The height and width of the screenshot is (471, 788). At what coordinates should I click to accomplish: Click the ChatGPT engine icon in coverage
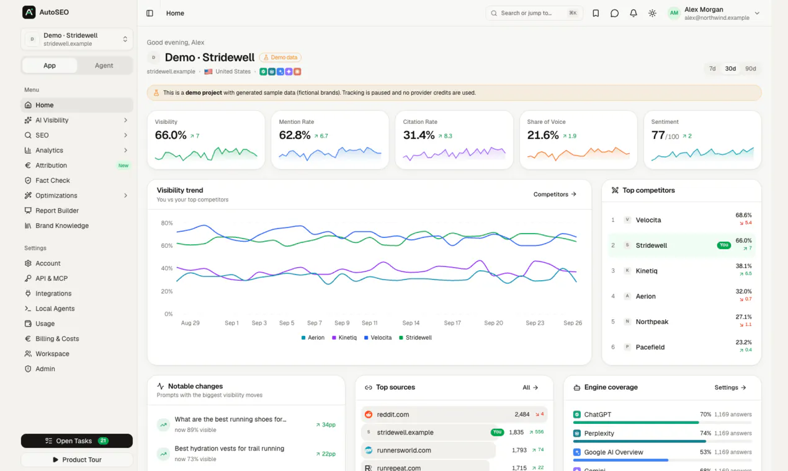577,415
